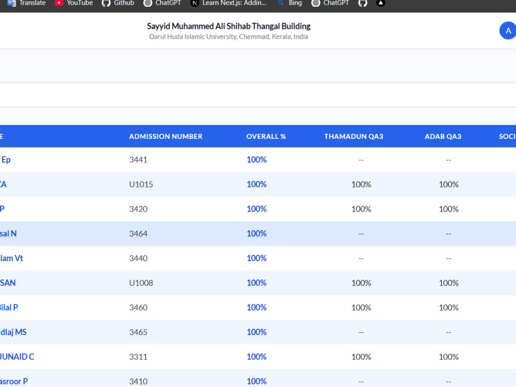Click the Vercel triangle icon bookmark
The image size is (516, 387).
(380, 3)
